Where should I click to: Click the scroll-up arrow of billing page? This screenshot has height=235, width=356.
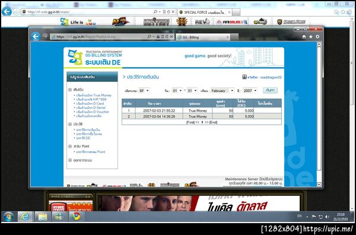319,45
